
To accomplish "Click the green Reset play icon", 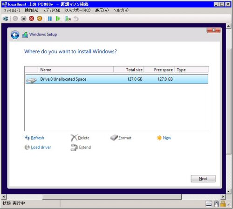I will click(x=58, y=19).
